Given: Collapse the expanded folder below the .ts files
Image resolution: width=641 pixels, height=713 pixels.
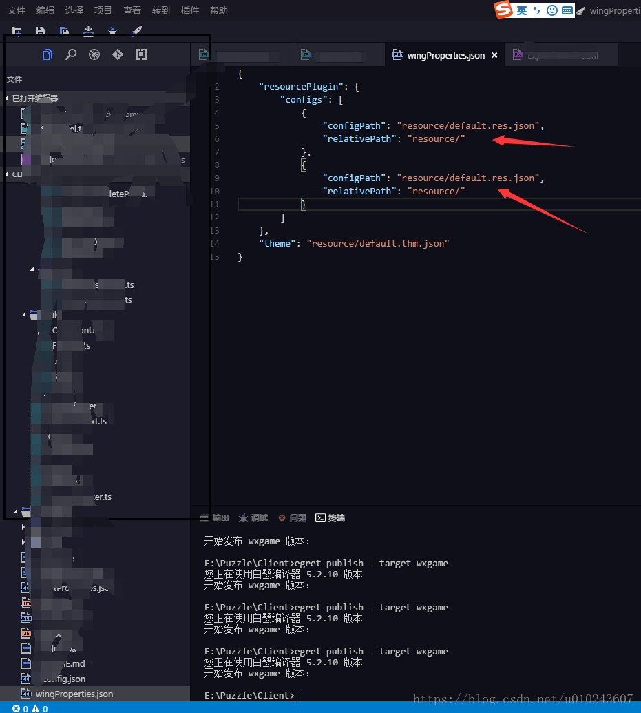Looking at the screenshot, I should pos(23,315).
